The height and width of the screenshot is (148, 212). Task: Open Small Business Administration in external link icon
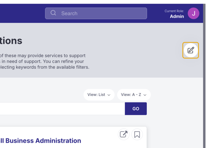(124, 134)
